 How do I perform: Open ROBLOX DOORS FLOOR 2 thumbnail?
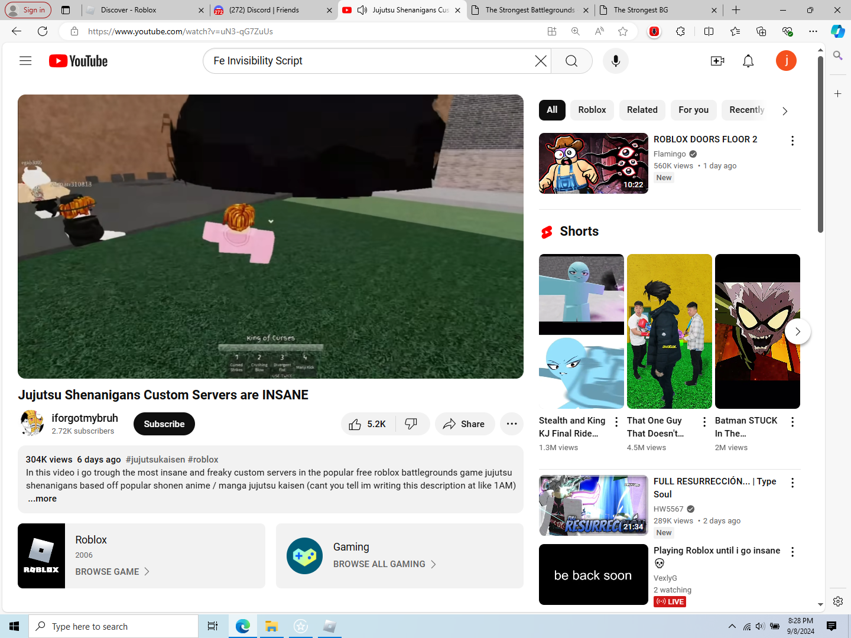coord(593,164)
